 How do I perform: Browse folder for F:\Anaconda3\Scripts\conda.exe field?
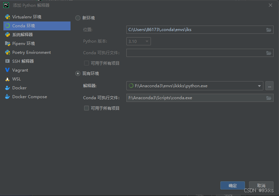click(269, 98)
